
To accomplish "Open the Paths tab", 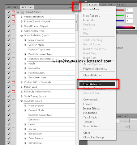I will tap(122, 116).
